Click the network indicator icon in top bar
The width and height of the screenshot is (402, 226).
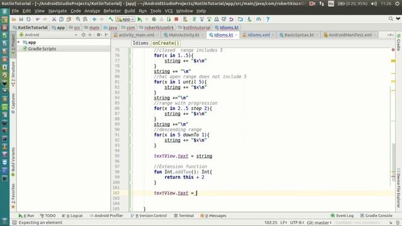click(322, 4)
